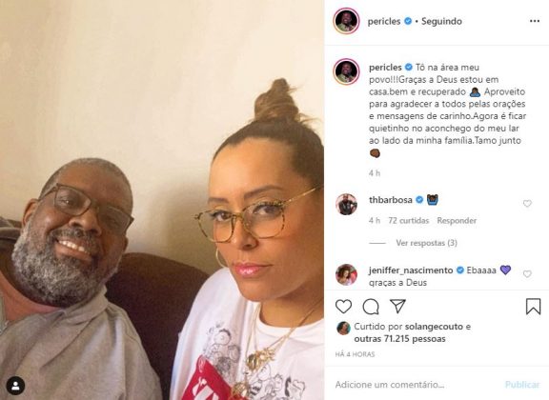The image size is (549, 400).
Task: Open the three-dot options menu
Action: [x=535, y=21]
